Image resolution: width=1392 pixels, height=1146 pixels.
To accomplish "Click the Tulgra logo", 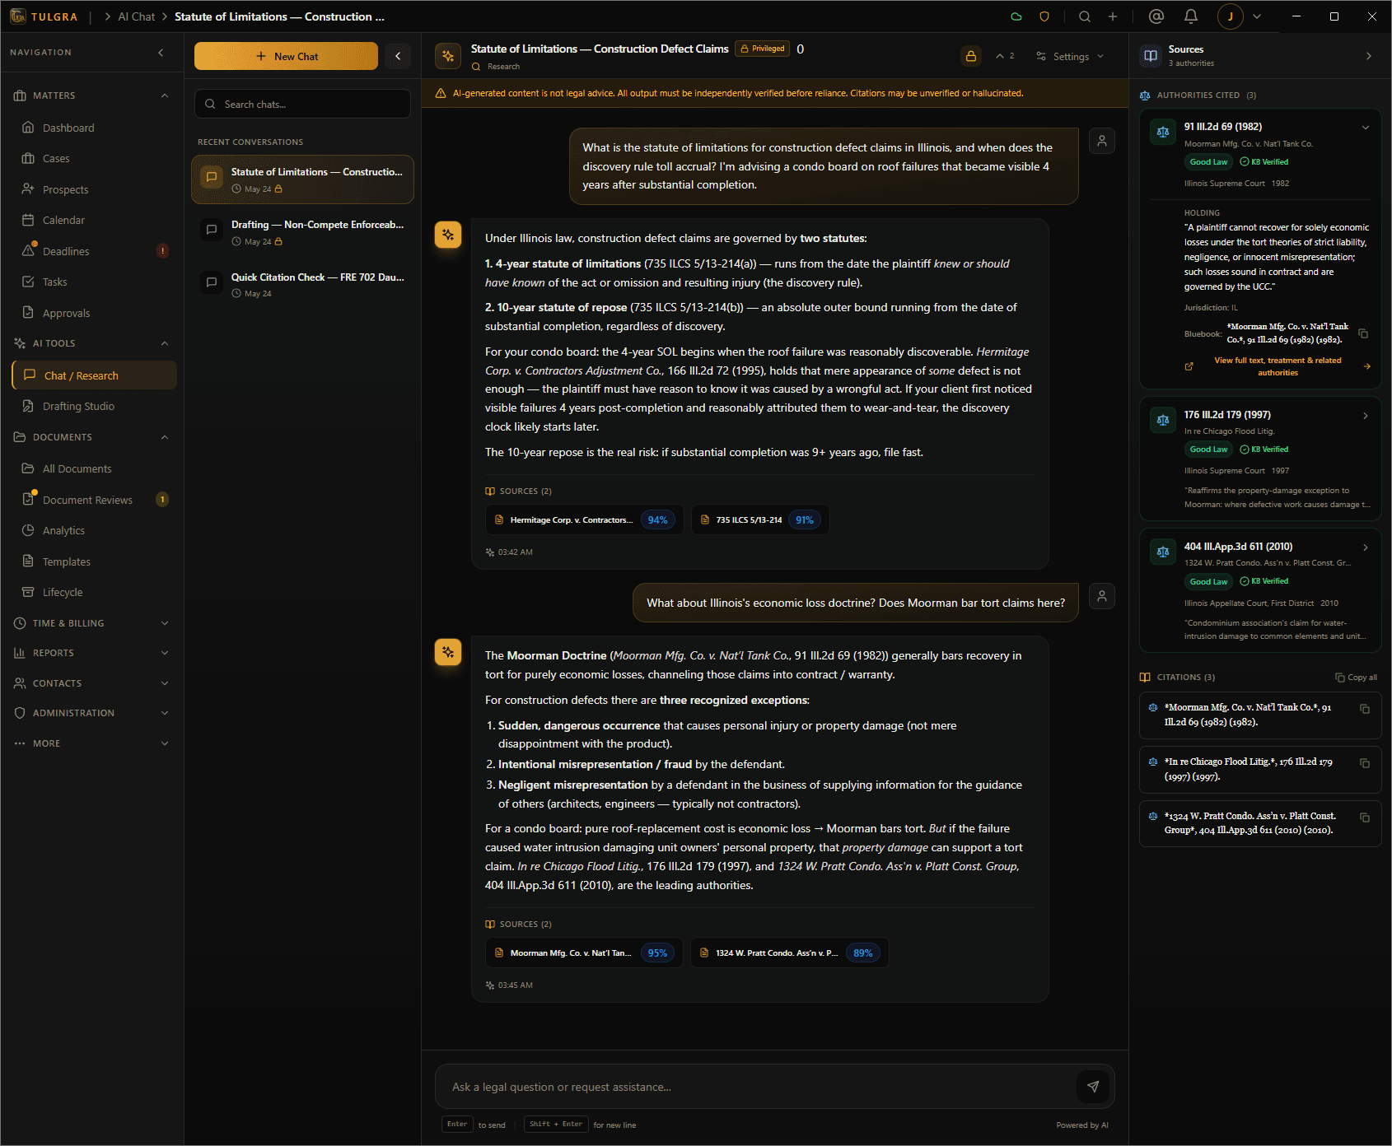I will click(x=44, y=16).
